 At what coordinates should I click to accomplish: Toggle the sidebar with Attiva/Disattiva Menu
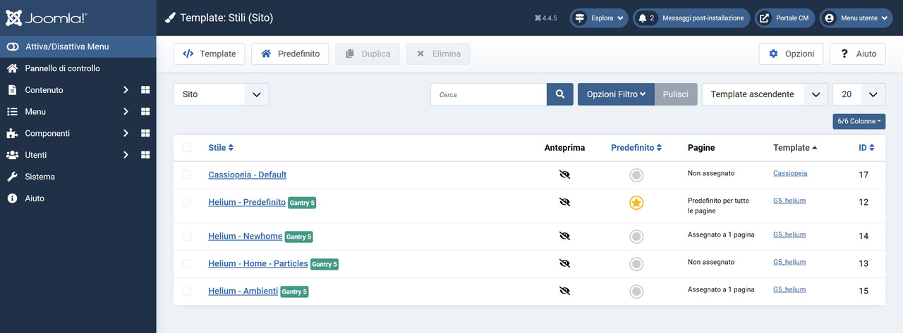tap(78, 46)
